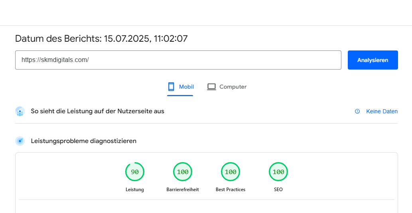Jump to the SEO score circle

coord(278,172)
